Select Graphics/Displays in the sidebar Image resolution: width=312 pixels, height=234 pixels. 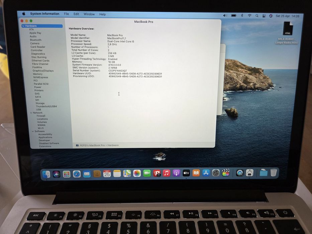coord(43,71)
